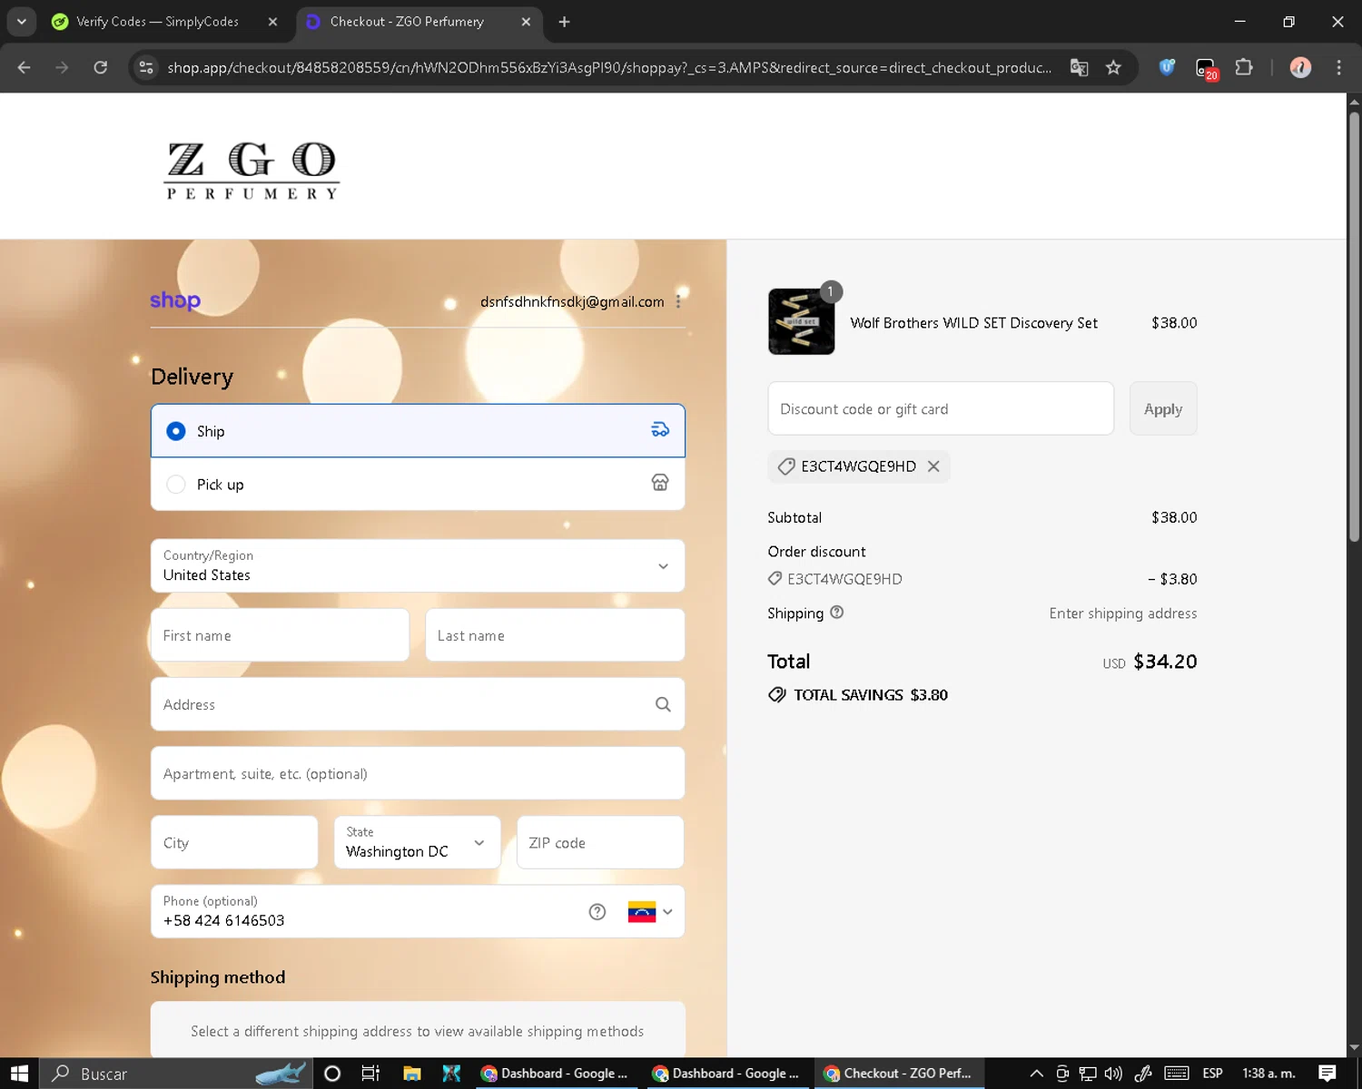Open Cortana circle icon on taskbar
Viewport: 1362px width, 1089px height.
coord(332,1074)
